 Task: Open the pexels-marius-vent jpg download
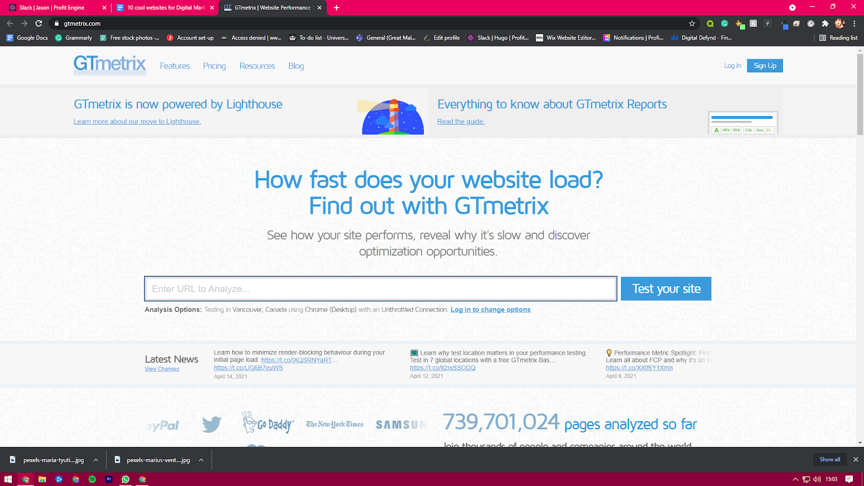(153, 460)
